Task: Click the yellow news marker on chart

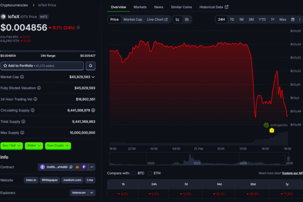Action: click(x=272, y=130)
